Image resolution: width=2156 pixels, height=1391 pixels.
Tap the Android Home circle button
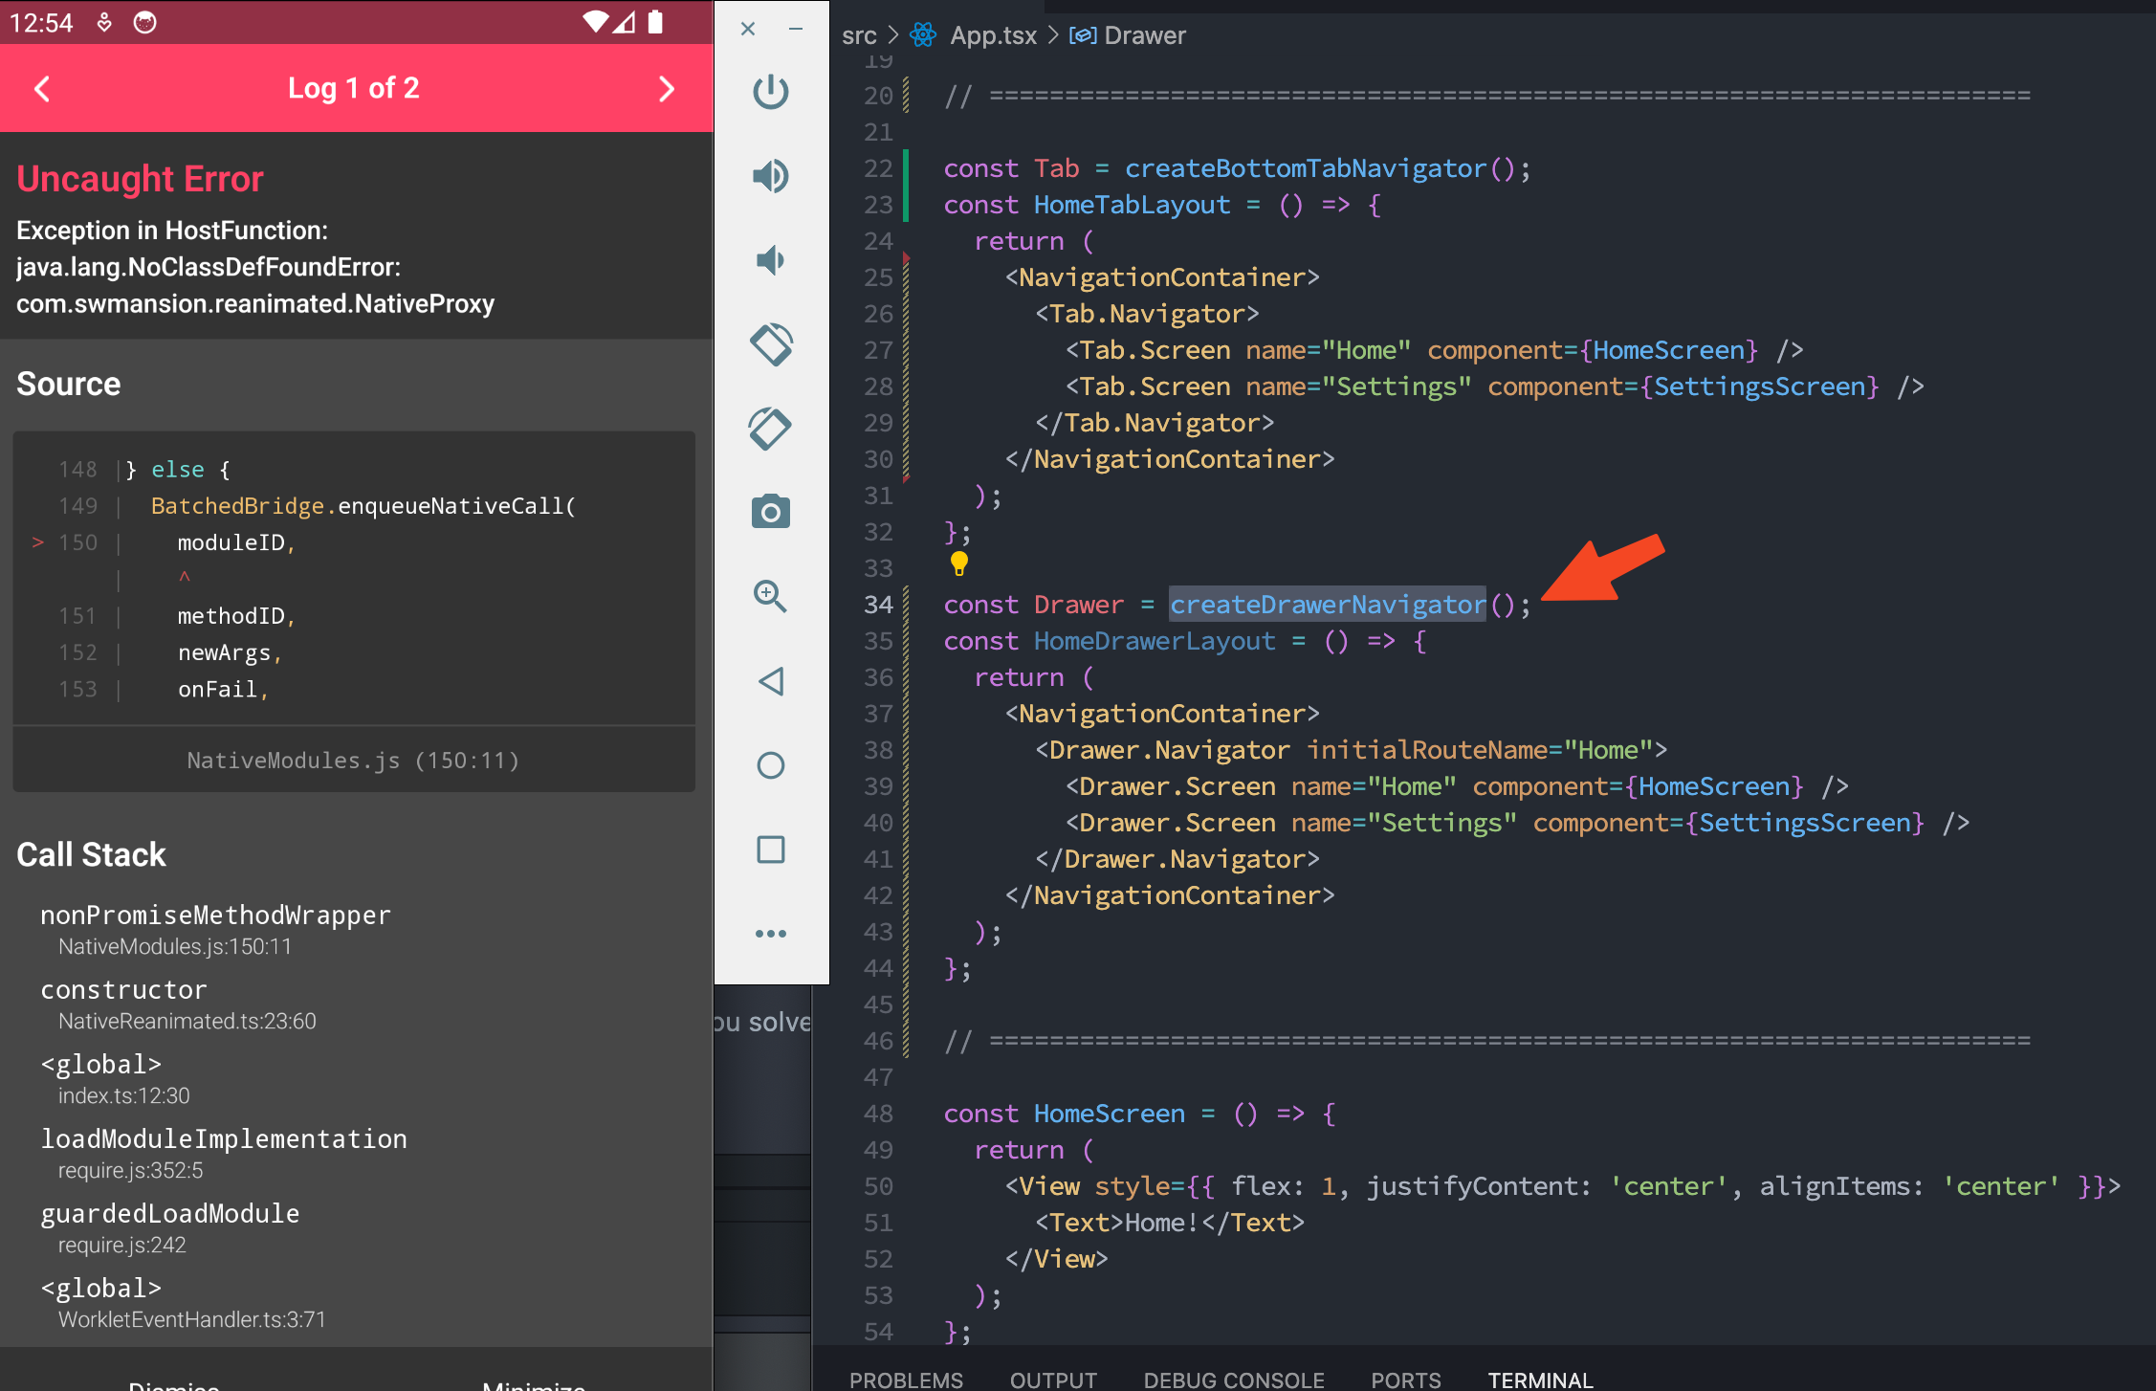[770, 764]
